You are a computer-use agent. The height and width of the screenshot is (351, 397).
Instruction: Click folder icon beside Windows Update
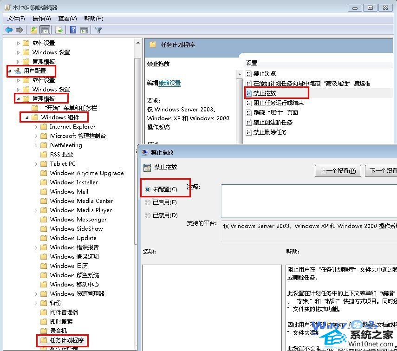(x=44, y=238)
